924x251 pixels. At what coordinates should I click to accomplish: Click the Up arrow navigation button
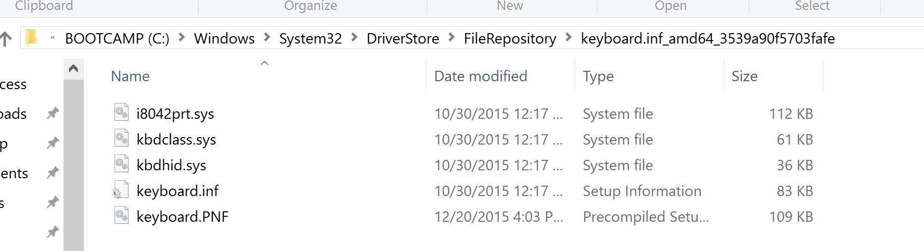click(x=6, y=39)
